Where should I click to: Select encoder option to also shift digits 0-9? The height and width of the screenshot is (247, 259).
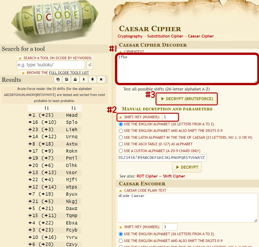pos(121,241)
